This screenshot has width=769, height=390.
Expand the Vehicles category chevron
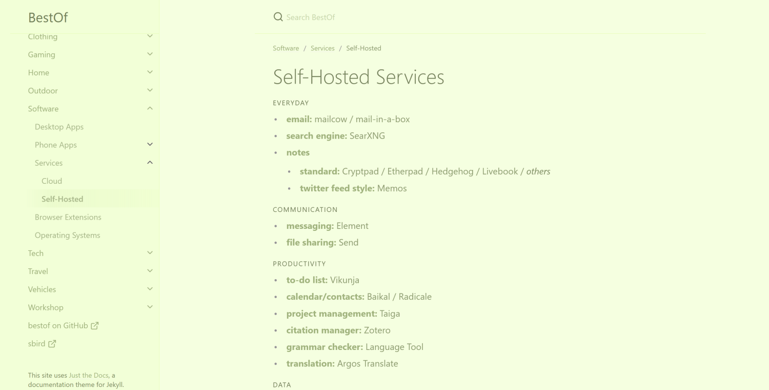point(150,289)
